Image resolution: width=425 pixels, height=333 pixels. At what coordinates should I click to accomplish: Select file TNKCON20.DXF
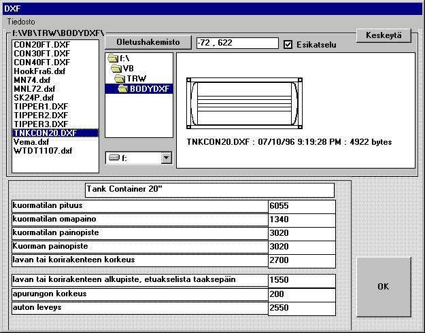tap(55, 133)
